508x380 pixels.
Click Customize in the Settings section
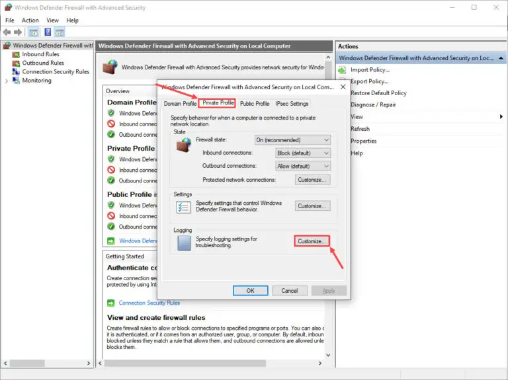coord(312,206)
